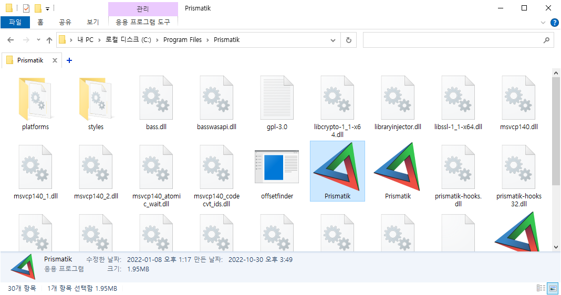561x295 pixels.
Task: Refresh the current folder view
Action: click(348, 40)
